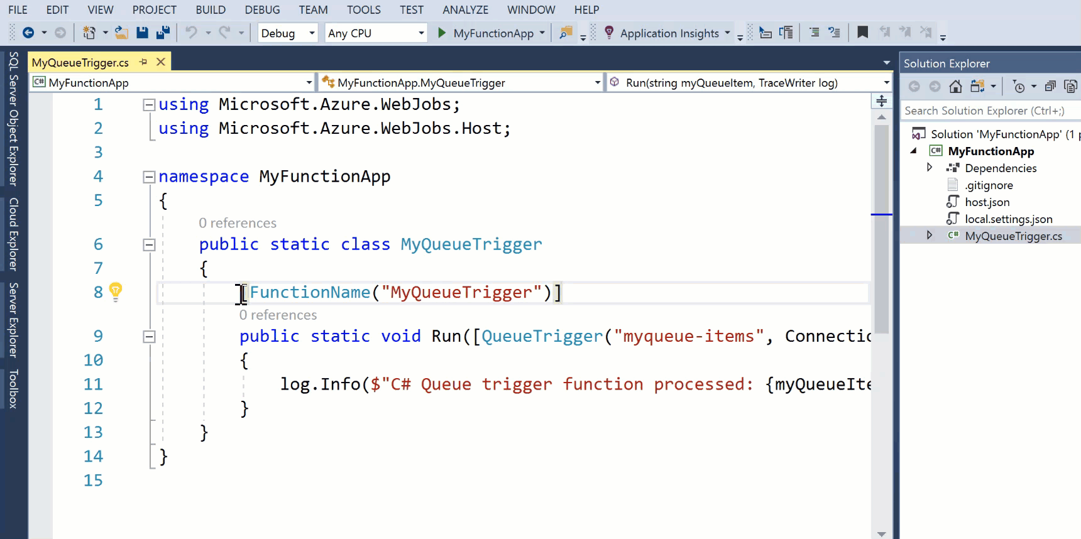1081x539 pixels.
Task: Collapse the MyQueueTrigger class code block
Action: pyautogui.click(x=149, y=245)
